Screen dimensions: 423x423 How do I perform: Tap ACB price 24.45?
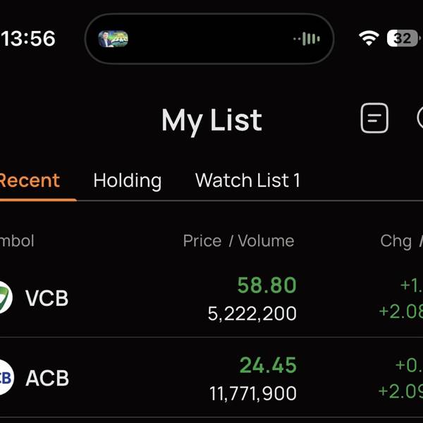click(x=267, y=365)
